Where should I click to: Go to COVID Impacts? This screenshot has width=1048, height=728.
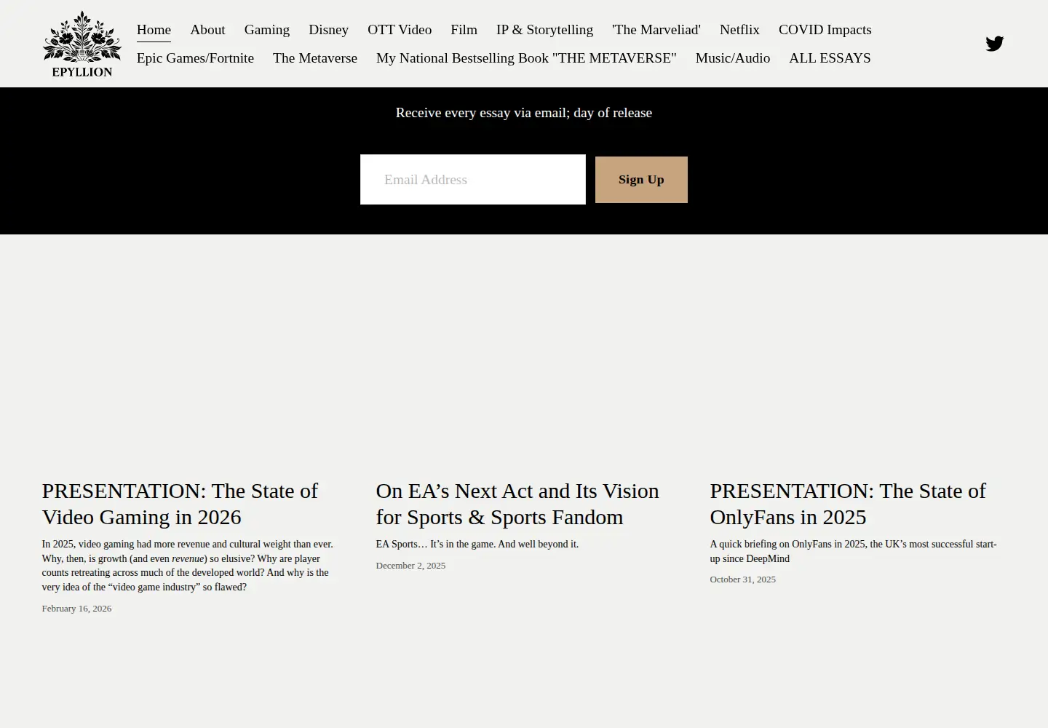coord(825,30)
